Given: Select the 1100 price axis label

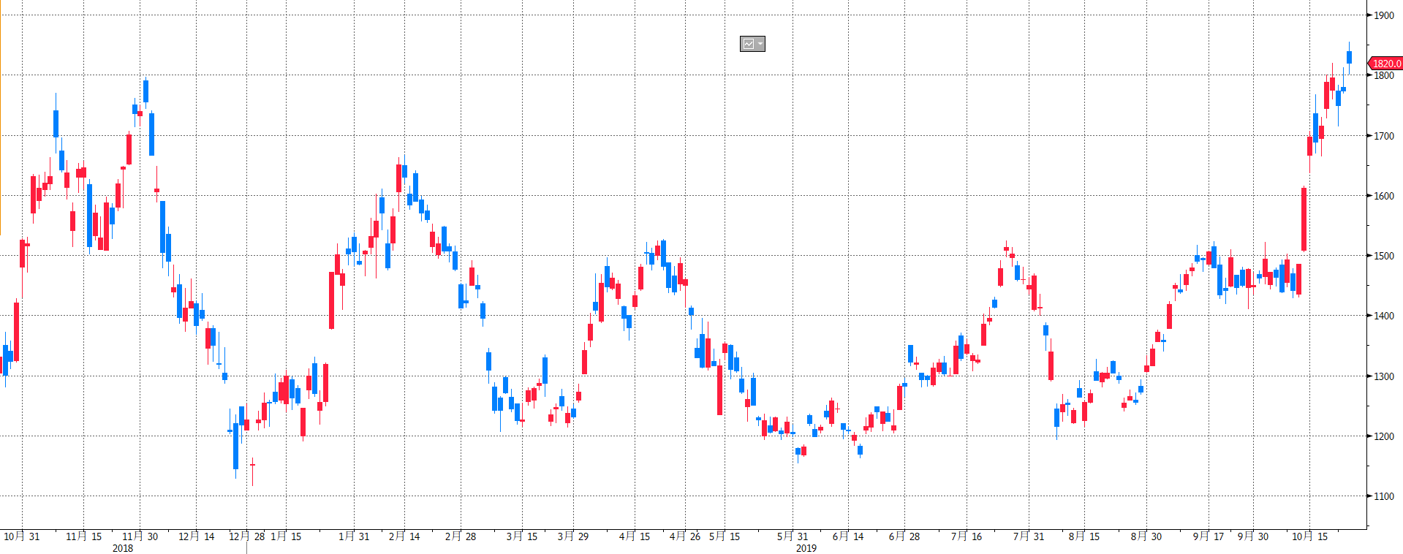Looking at the screenshot, I should coord(1384,496).
